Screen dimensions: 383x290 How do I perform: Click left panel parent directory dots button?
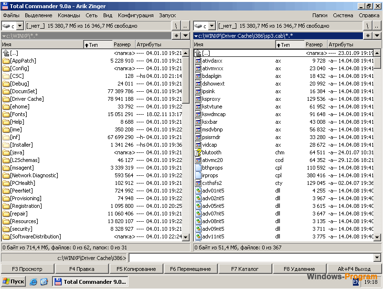[x=185, y=26]
